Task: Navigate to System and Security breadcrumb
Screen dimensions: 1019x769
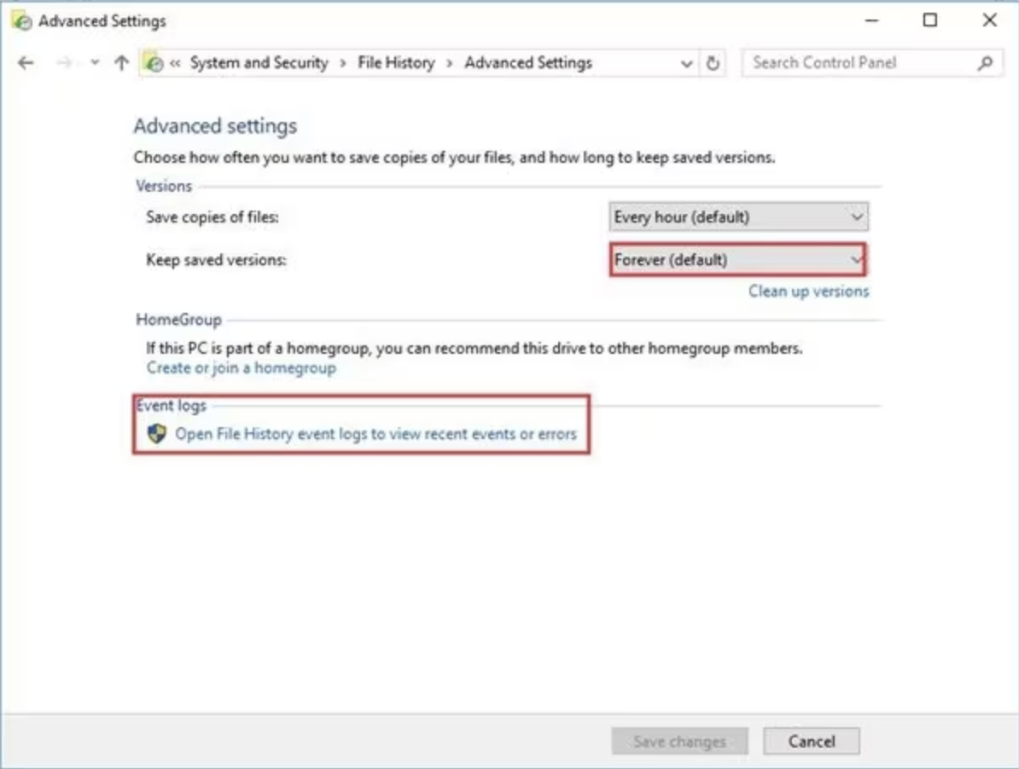Action: (x=259, y=63)
